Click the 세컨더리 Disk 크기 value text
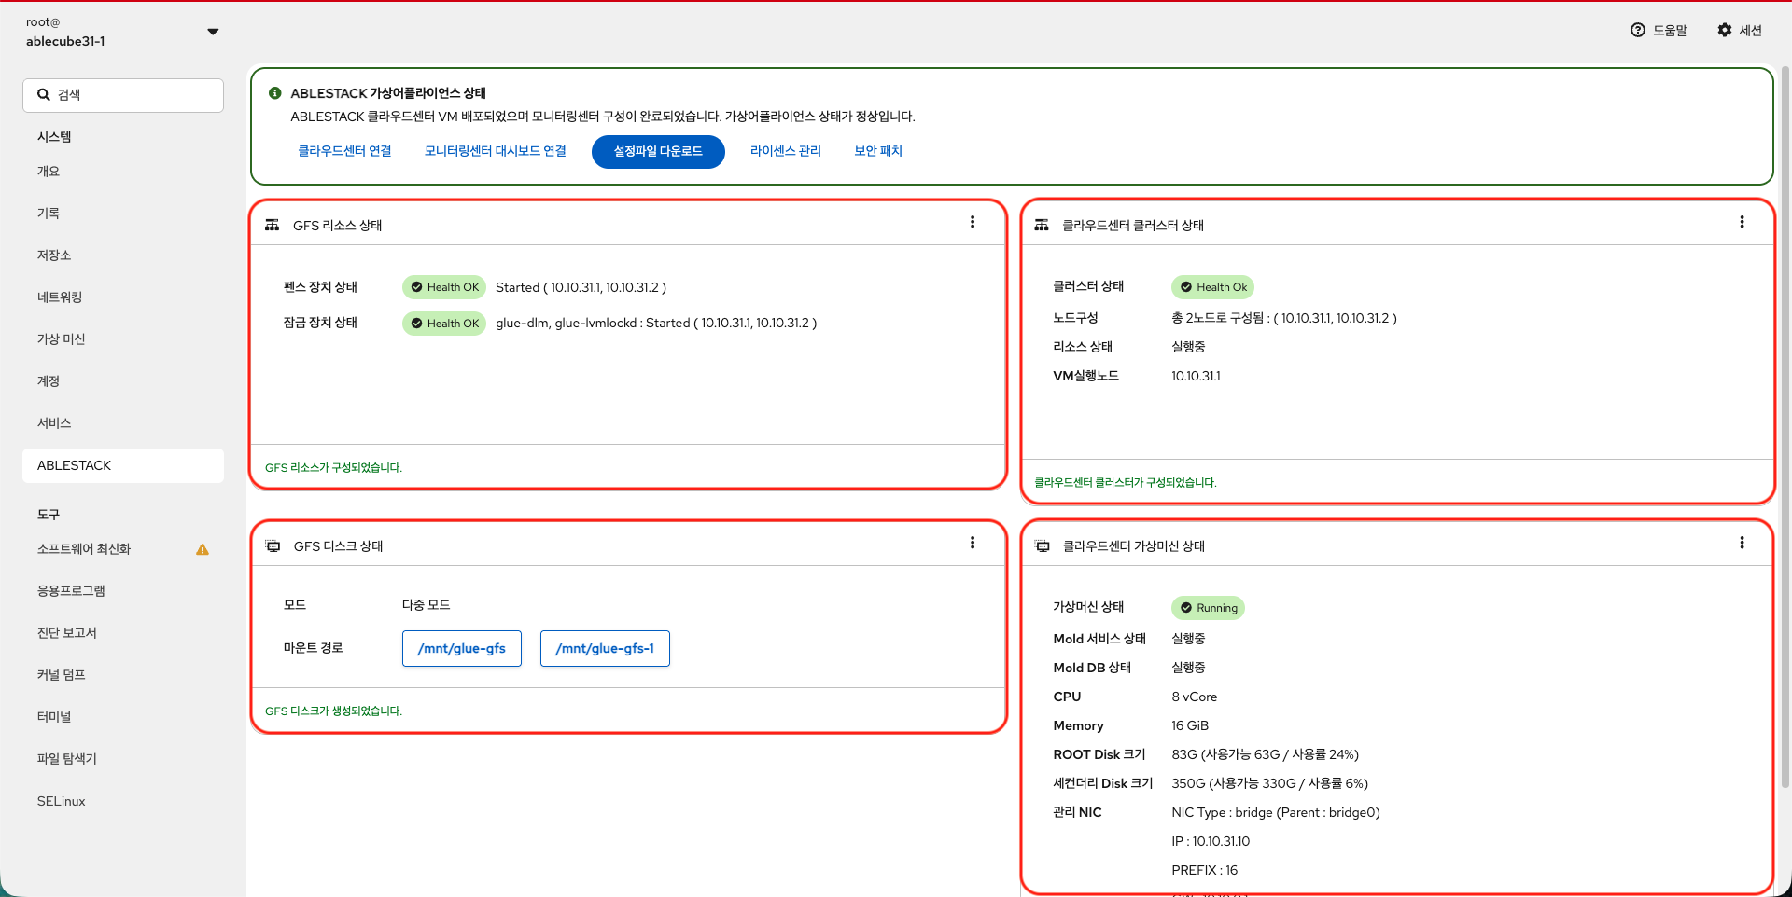The width and height of the screenshot is (1792, 897). coord(1269,784)
